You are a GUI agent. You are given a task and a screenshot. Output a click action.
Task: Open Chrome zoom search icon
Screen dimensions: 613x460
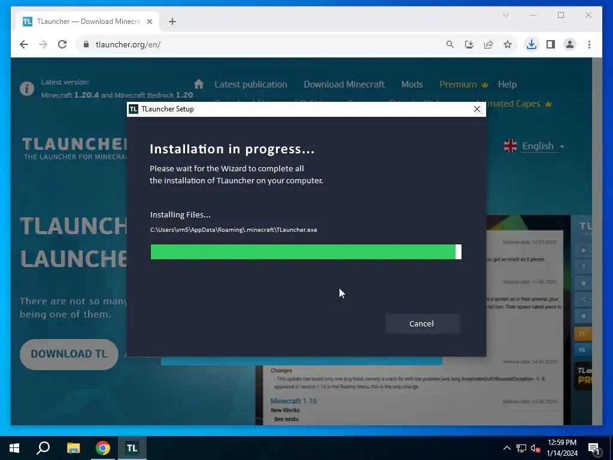(450, 44)
